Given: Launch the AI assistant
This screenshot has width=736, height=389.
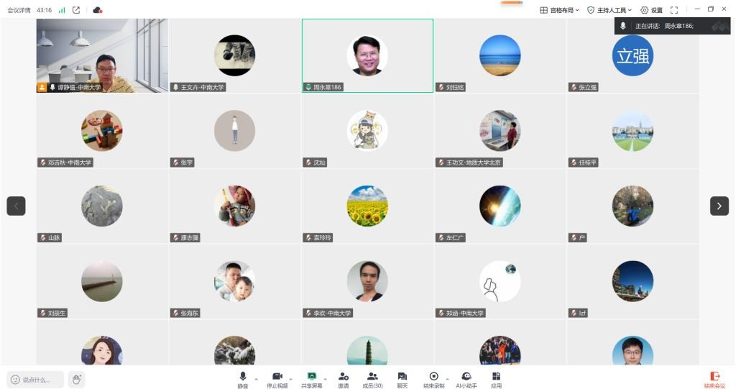Looking at the screenshot, I should (466, 377).
